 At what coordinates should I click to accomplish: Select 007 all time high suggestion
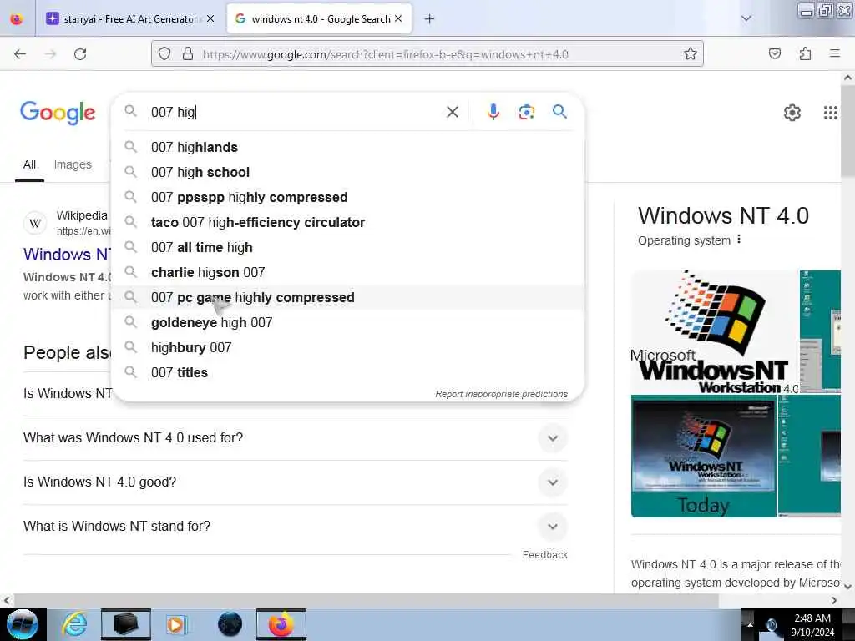(347, 247)
